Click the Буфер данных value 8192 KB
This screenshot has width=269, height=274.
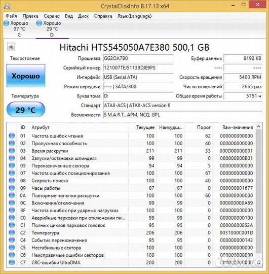[x=243, y=58]
